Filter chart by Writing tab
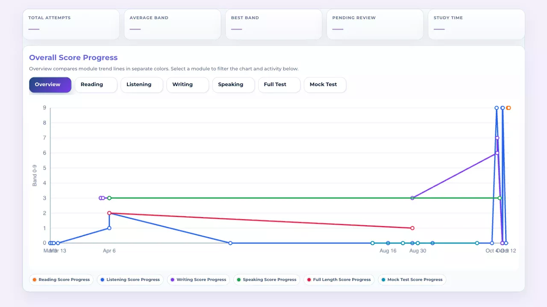 (x=188, y=85)
